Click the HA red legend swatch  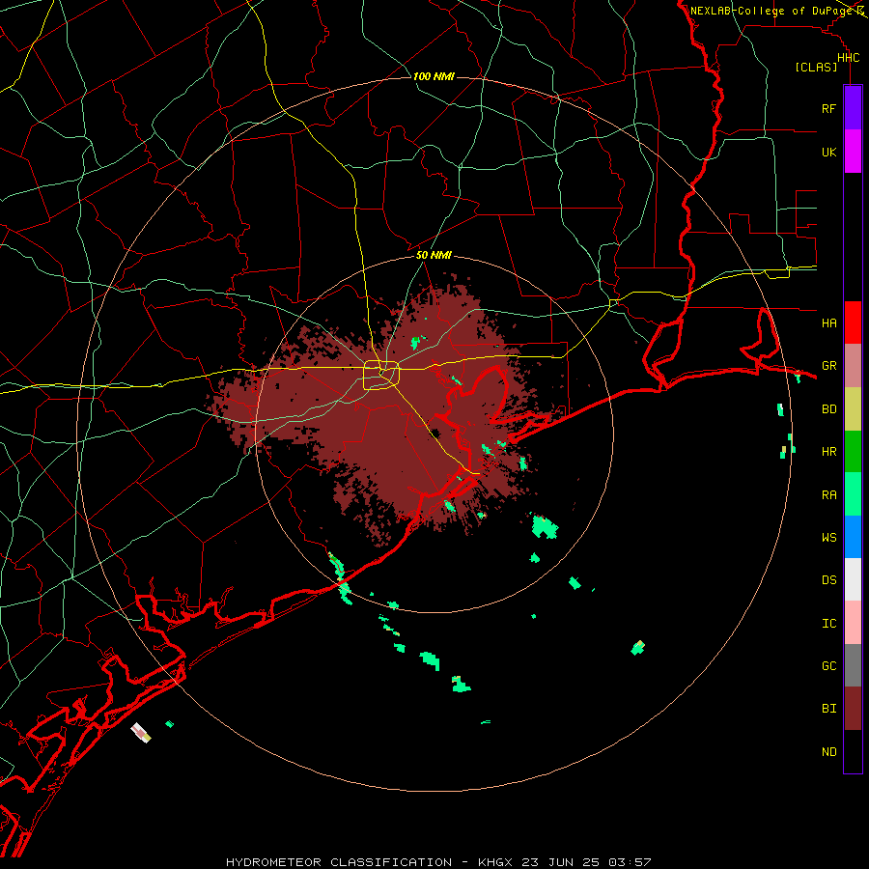click(853, 322)
